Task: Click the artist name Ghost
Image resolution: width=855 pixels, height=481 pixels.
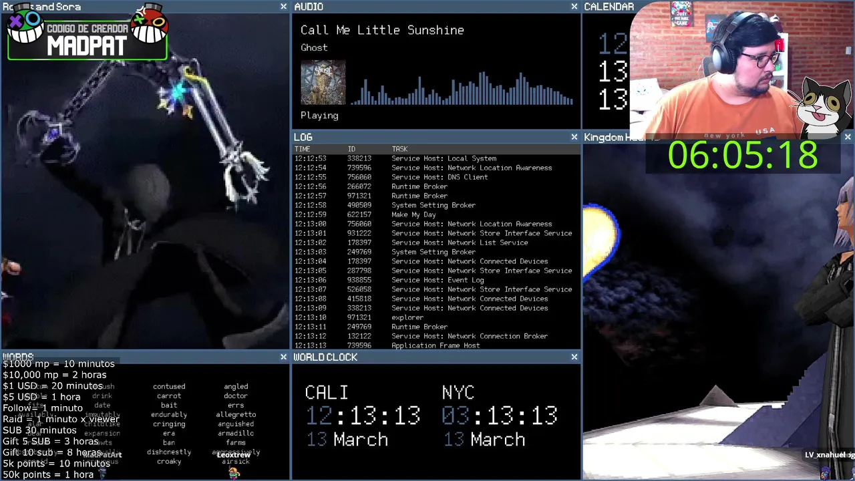Action: (x=314, y=47)
